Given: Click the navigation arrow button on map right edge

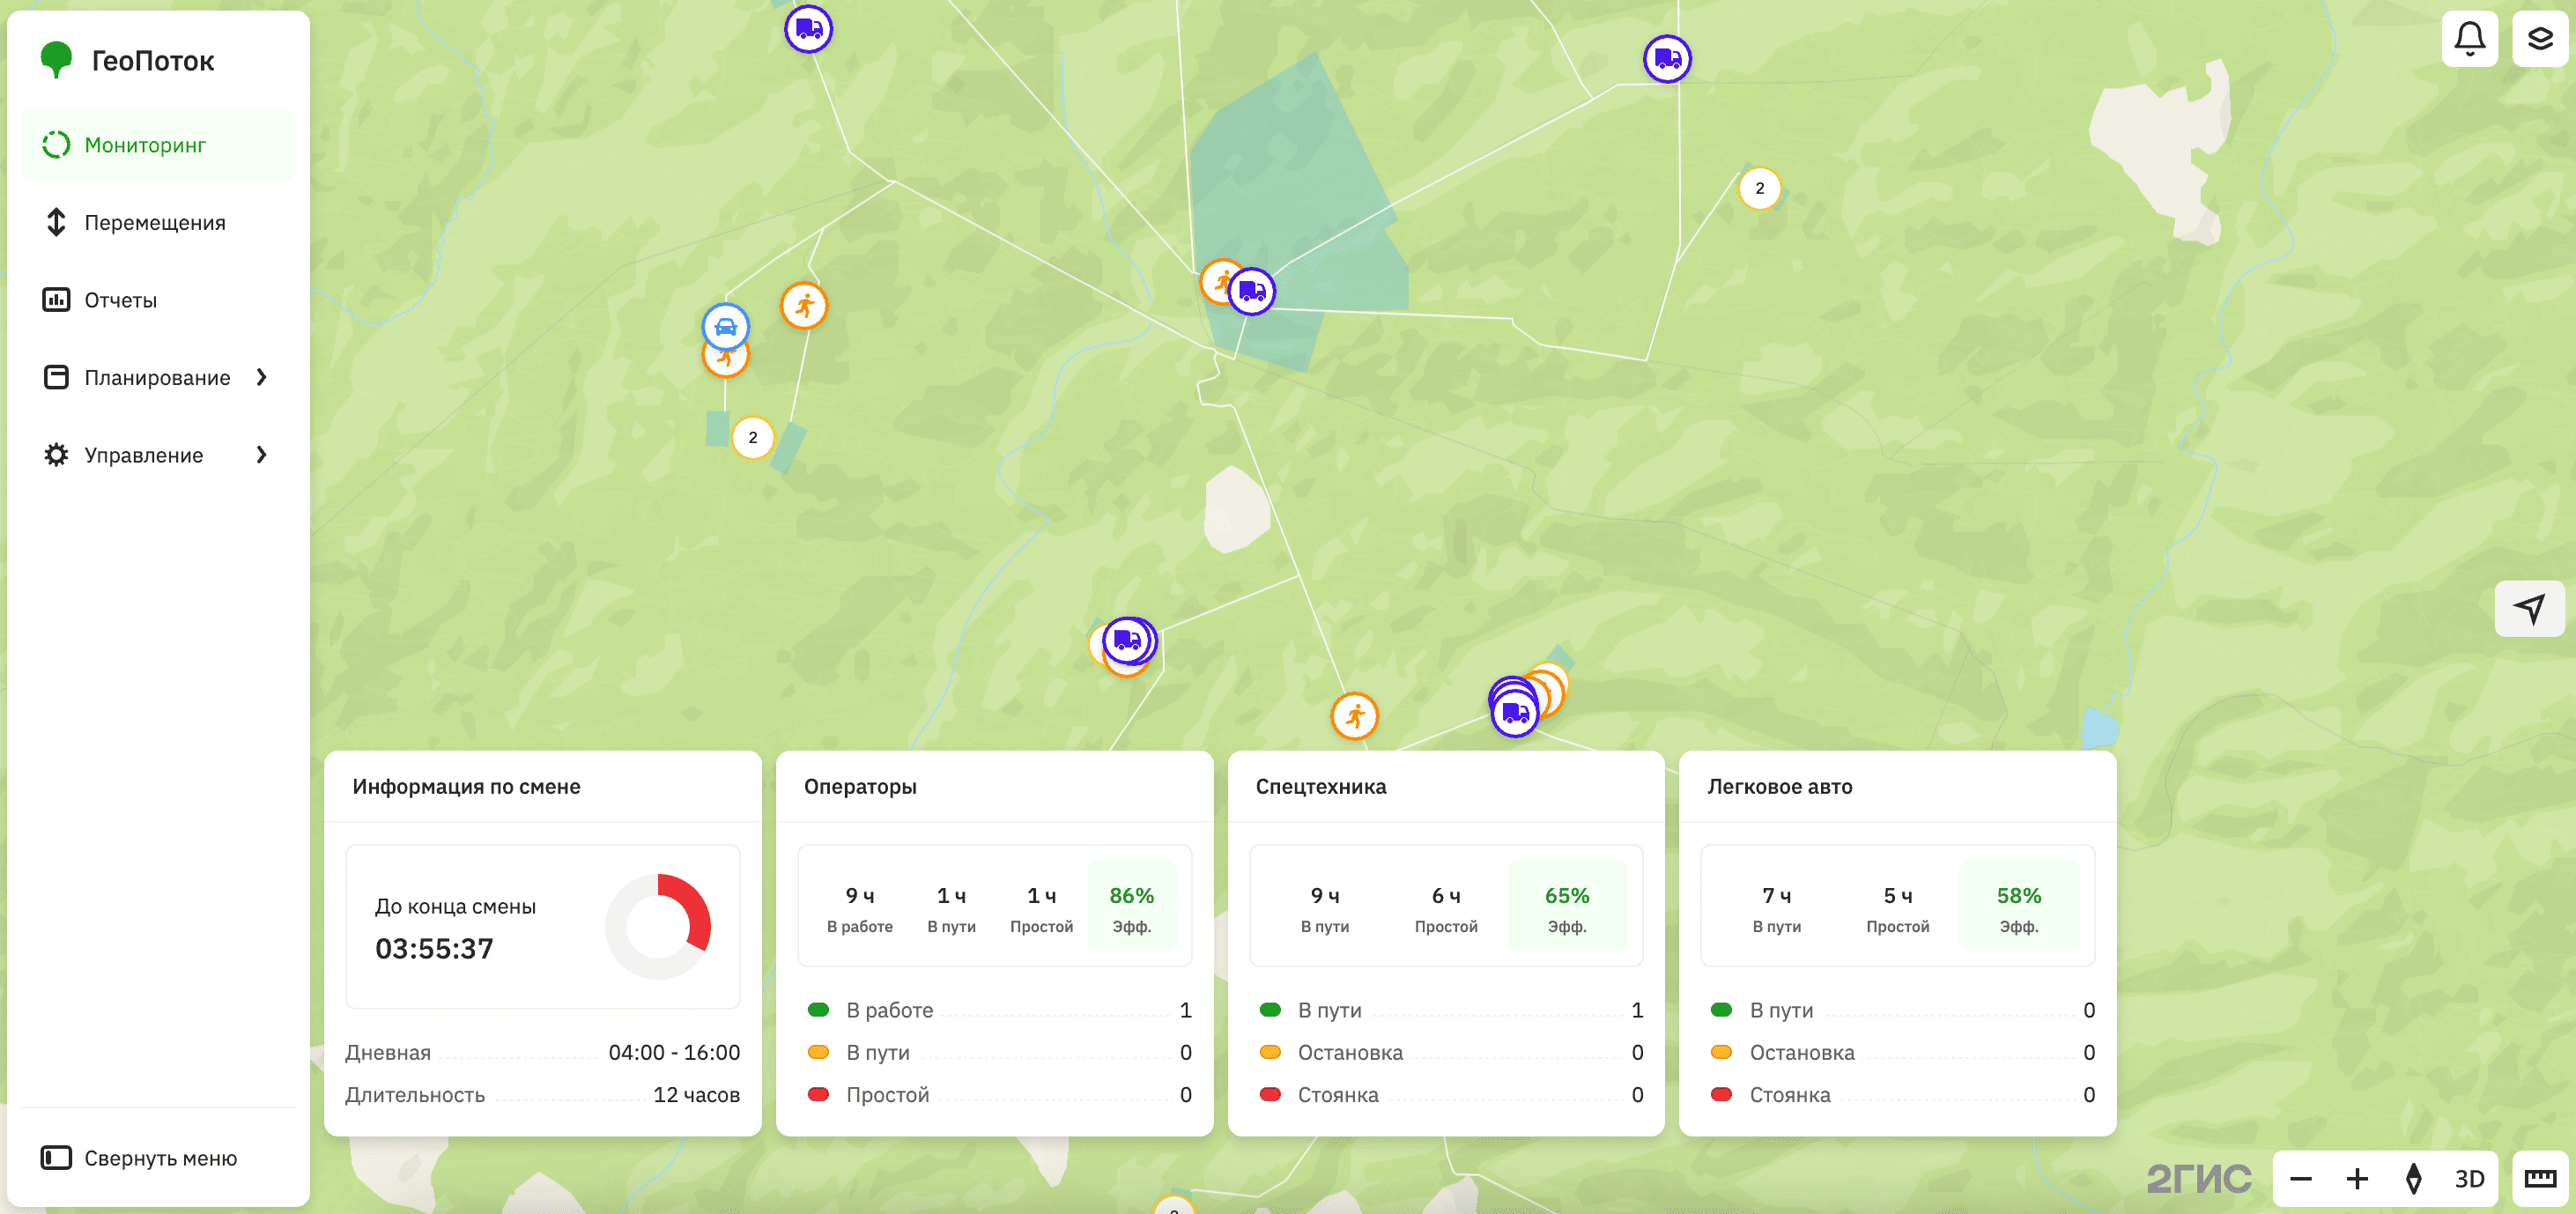Looking at the screenshot, I should tap(2529, 608).
